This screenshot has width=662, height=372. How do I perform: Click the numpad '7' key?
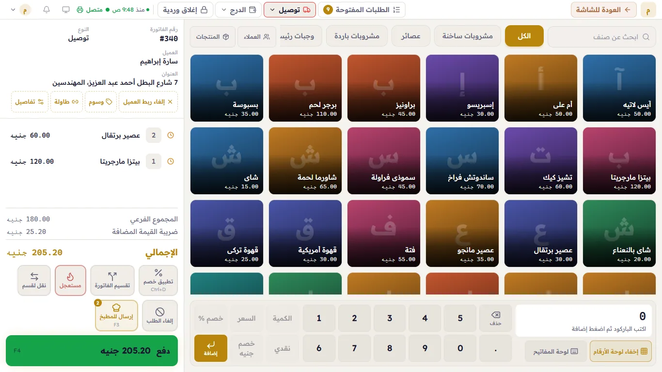354,348
